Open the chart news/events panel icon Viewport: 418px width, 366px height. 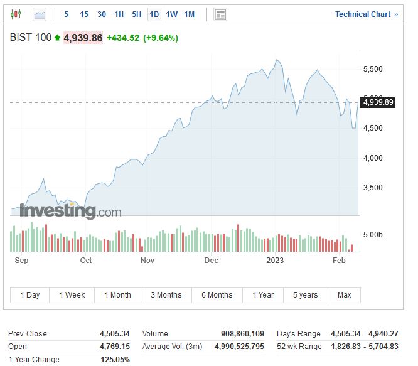click(220, 14)
